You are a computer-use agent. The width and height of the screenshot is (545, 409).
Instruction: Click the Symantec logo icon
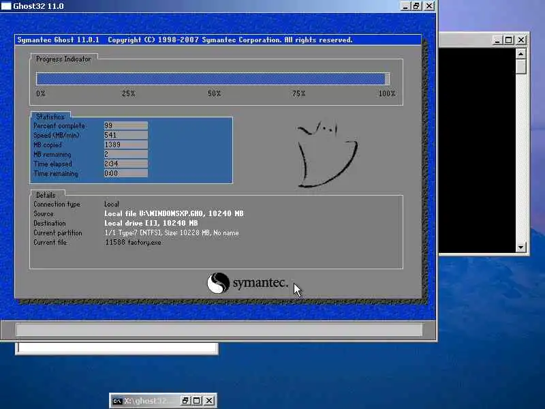218,283
